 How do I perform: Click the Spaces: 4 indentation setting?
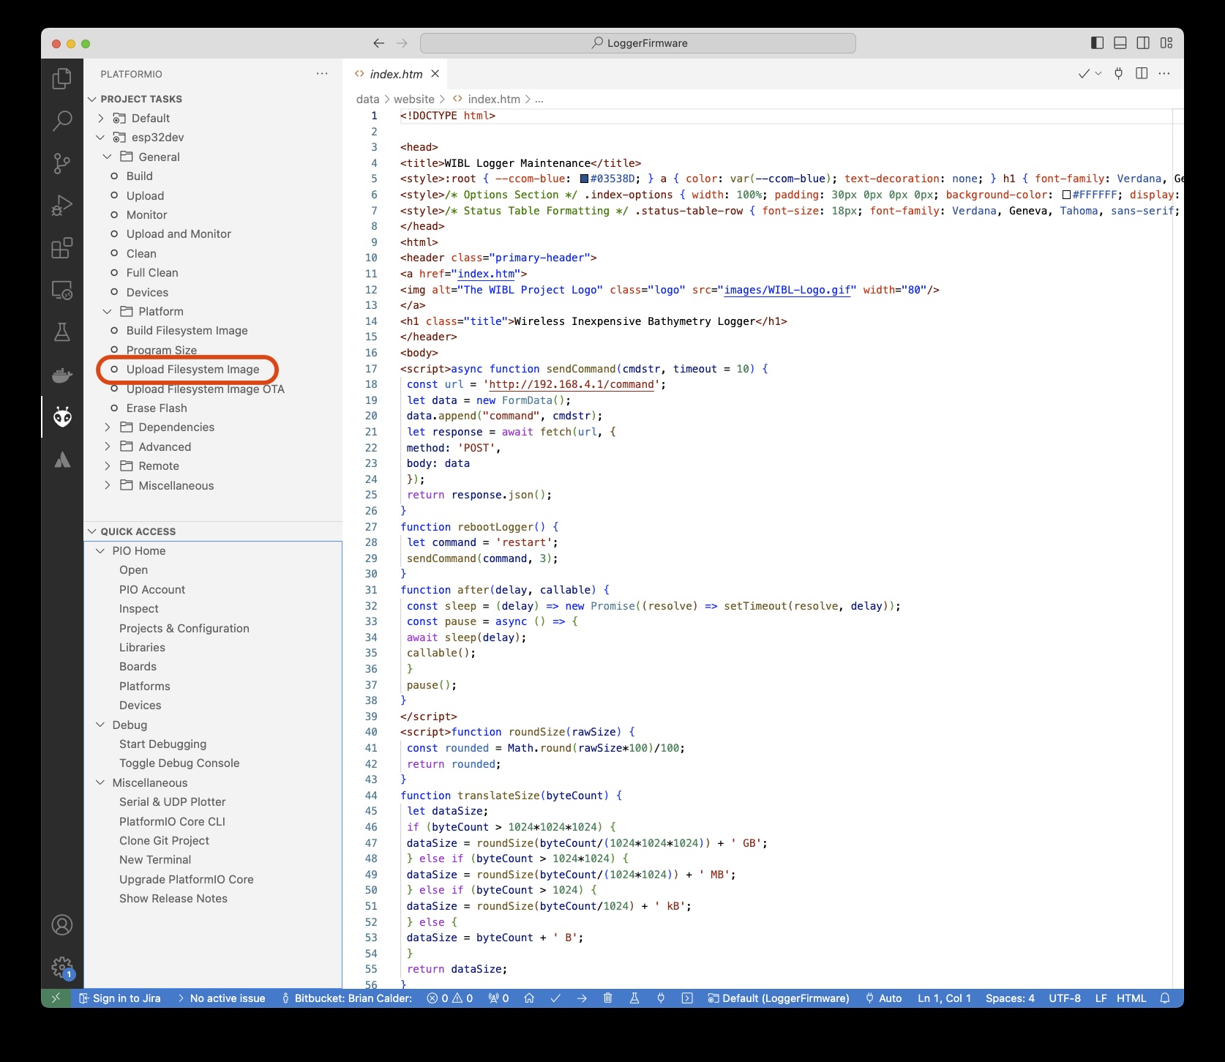point(1010,998)
